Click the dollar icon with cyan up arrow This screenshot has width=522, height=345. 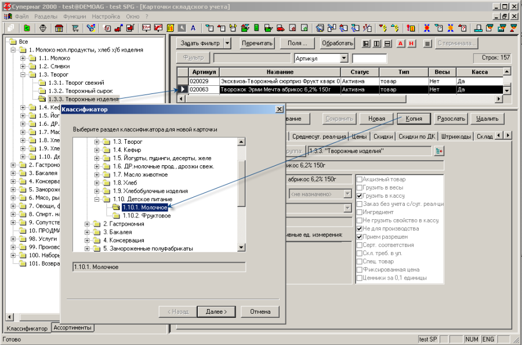[395, 28]
